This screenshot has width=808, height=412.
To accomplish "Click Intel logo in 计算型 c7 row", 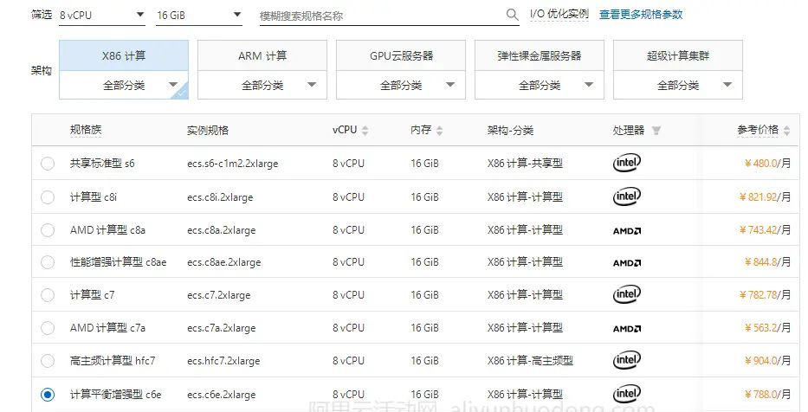I will point(627,294).
